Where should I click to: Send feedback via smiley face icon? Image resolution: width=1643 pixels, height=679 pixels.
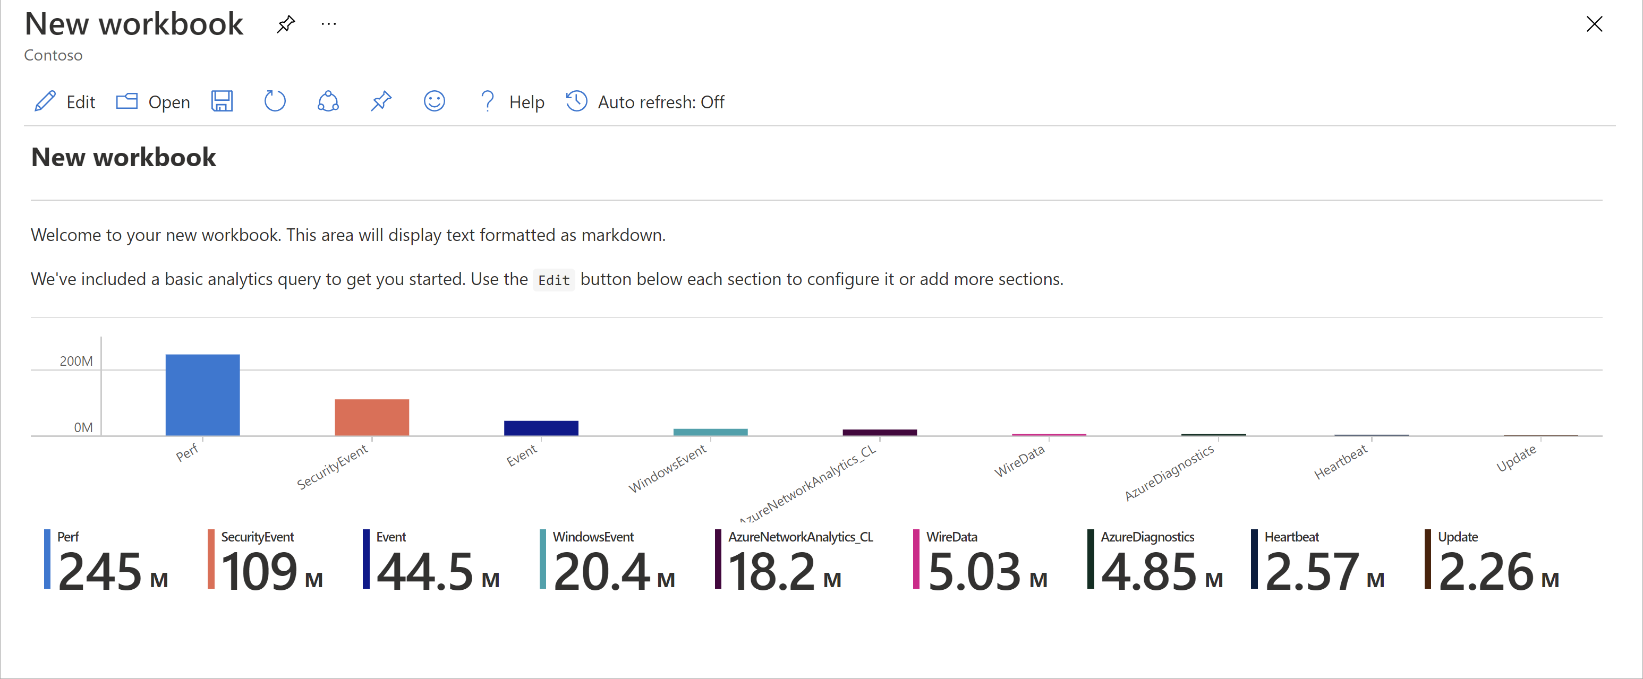(x=435, y=102)
